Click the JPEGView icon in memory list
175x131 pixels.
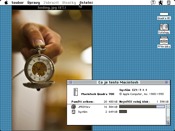pos(73,107)
